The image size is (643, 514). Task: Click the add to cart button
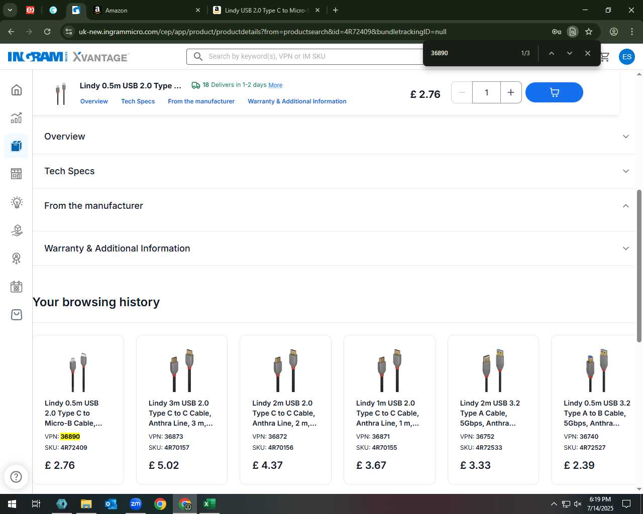[x=554, y=92]
